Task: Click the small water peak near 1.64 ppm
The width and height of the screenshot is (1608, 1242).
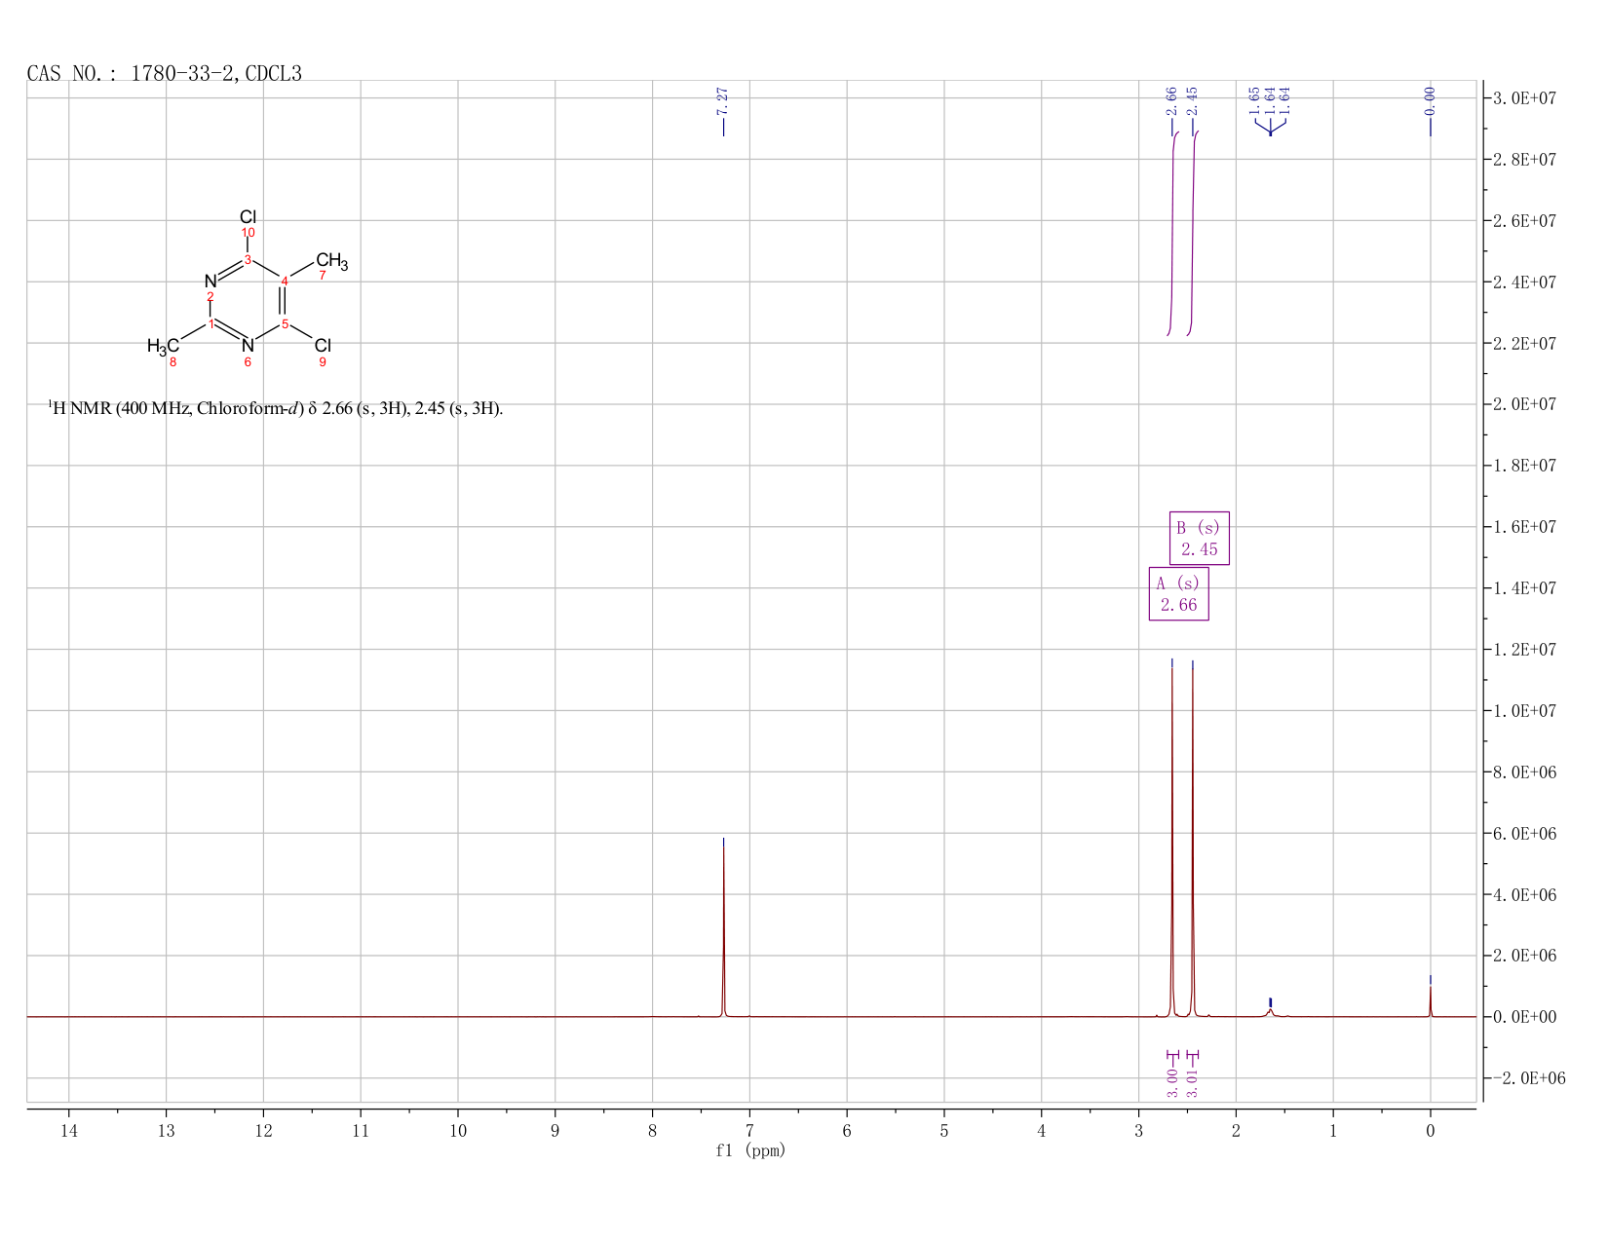Action: coord(1270,1012)
